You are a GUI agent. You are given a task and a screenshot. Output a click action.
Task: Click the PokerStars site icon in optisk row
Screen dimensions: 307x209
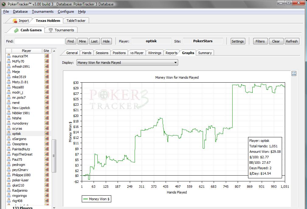(47, 134)
